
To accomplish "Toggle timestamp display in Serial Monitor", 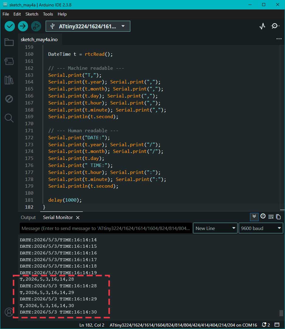I will click(x=263, y=216).
